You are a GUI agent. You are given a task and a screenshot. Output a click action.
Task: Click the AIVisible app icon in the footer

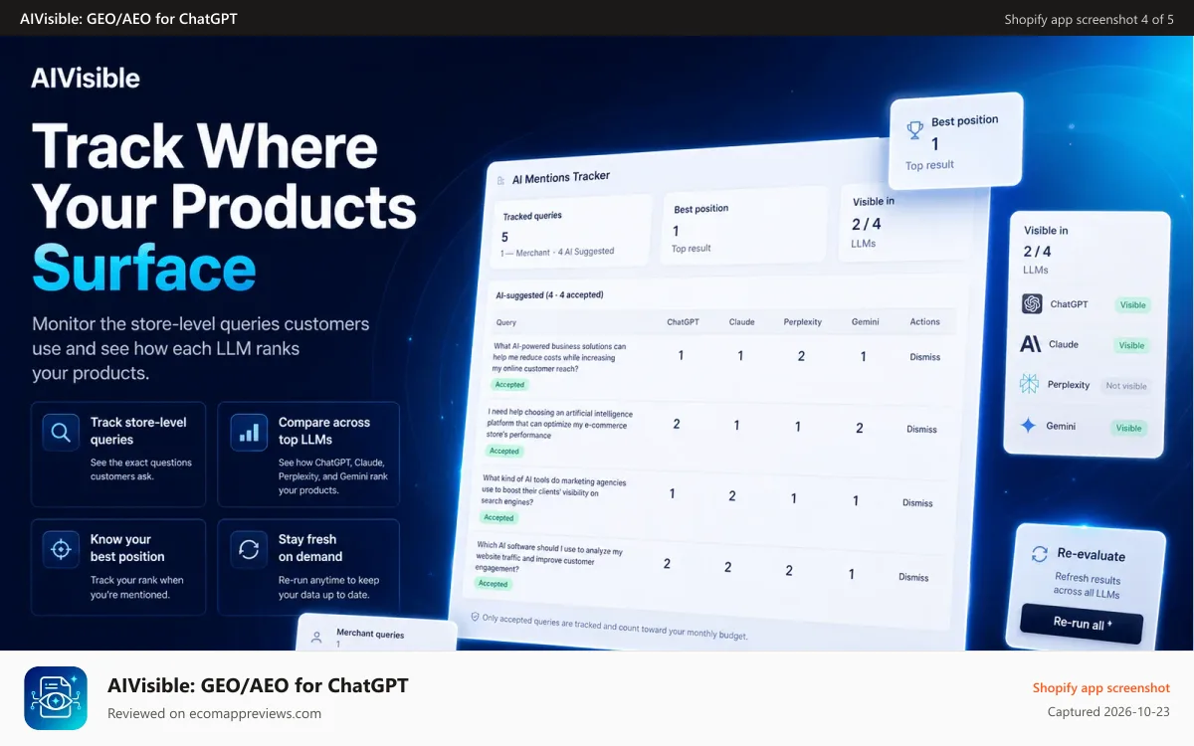pos(56,698)
